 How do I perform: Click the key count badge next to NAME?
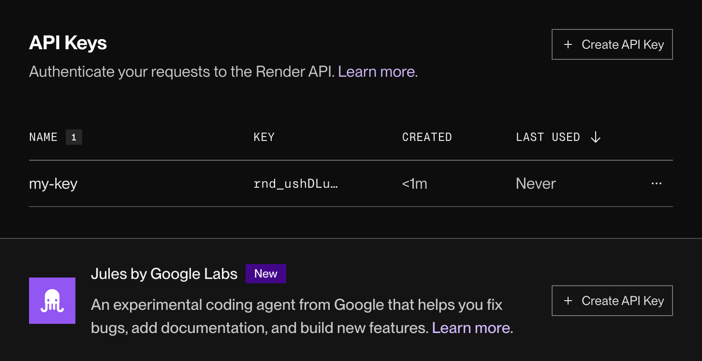[73, 137]
